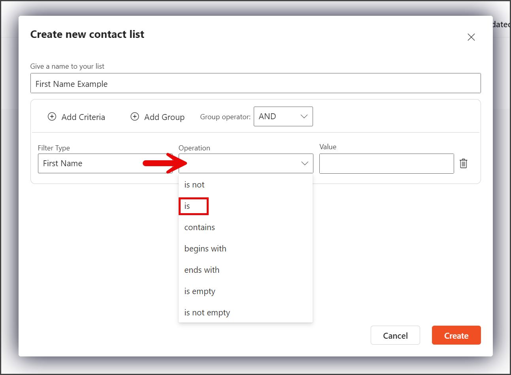Click the Add Criteria label

[x=83, y=117]
